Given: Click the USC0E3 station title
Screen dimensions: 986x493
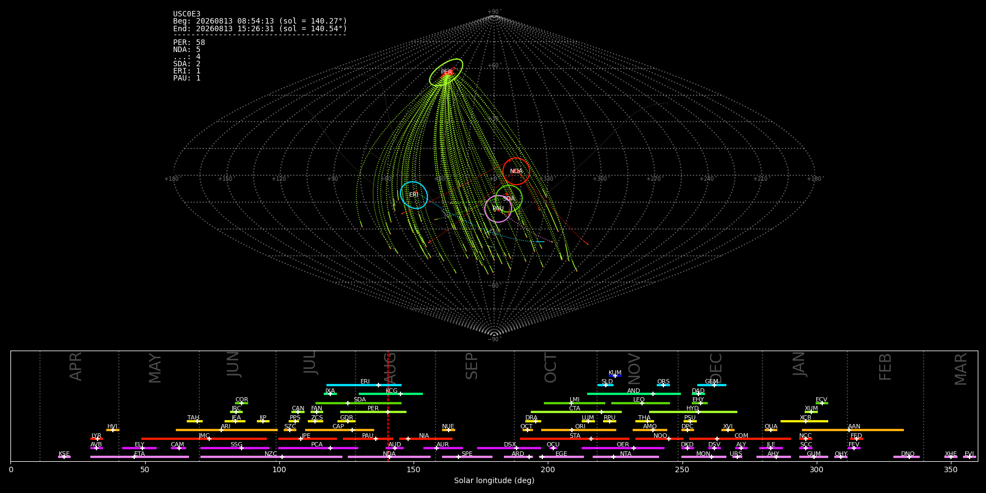Looking at the screenshot, I should pos(187,14).
